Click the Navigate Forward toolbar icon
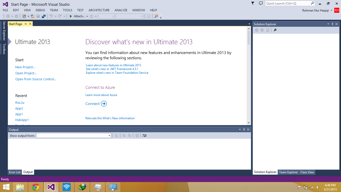 tap(16, 16)
